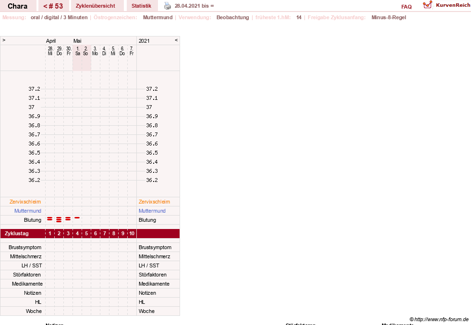This screenshot has height=325, width=471.
Task: Select date column '28. Mi'
Action: click(50, 51)
